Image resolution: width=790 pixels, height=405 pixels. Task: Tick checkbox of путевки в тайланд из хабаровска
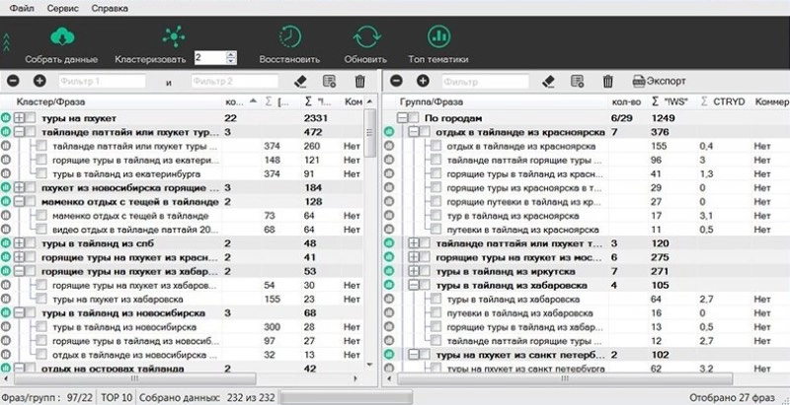pos(436,313)
